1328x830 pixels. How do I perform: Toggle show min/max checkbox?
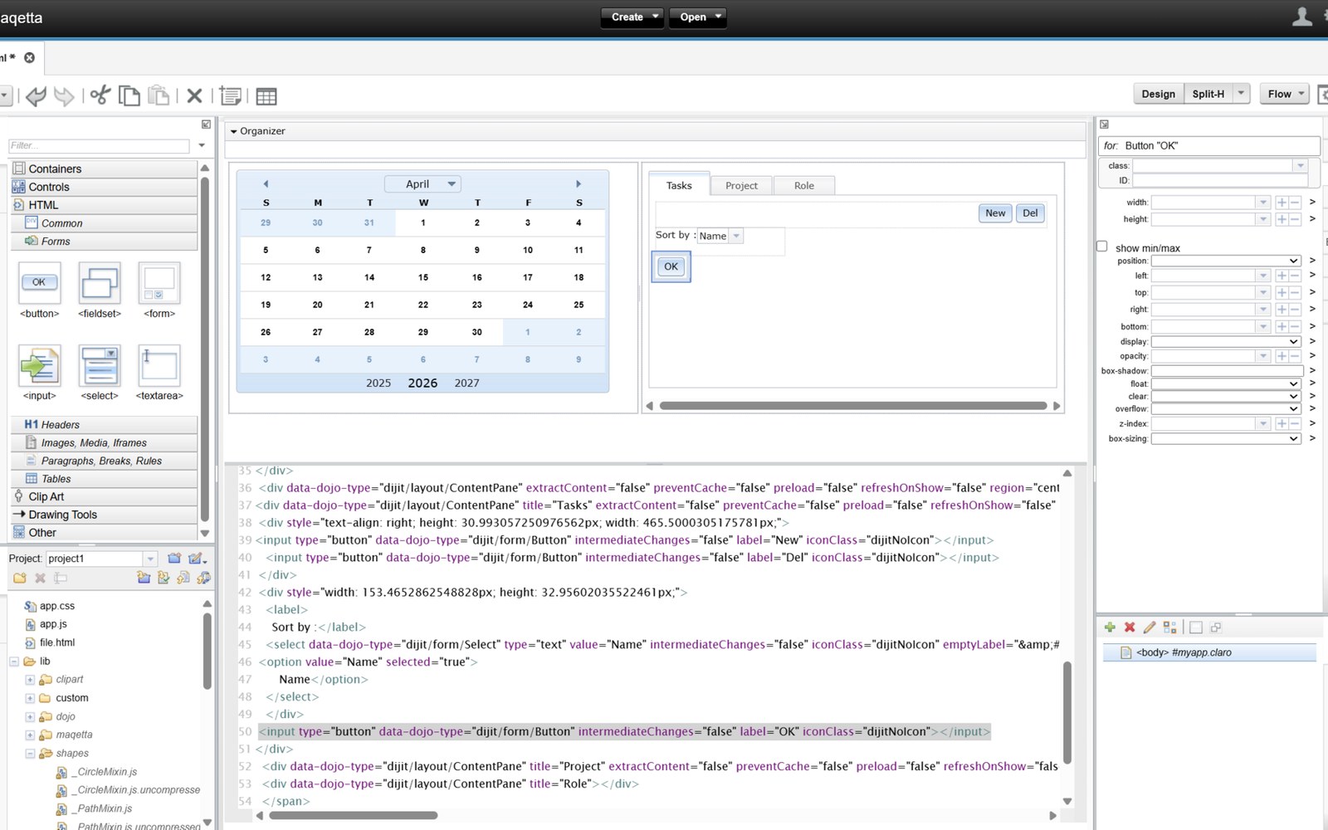click(x=1102, y=247)
